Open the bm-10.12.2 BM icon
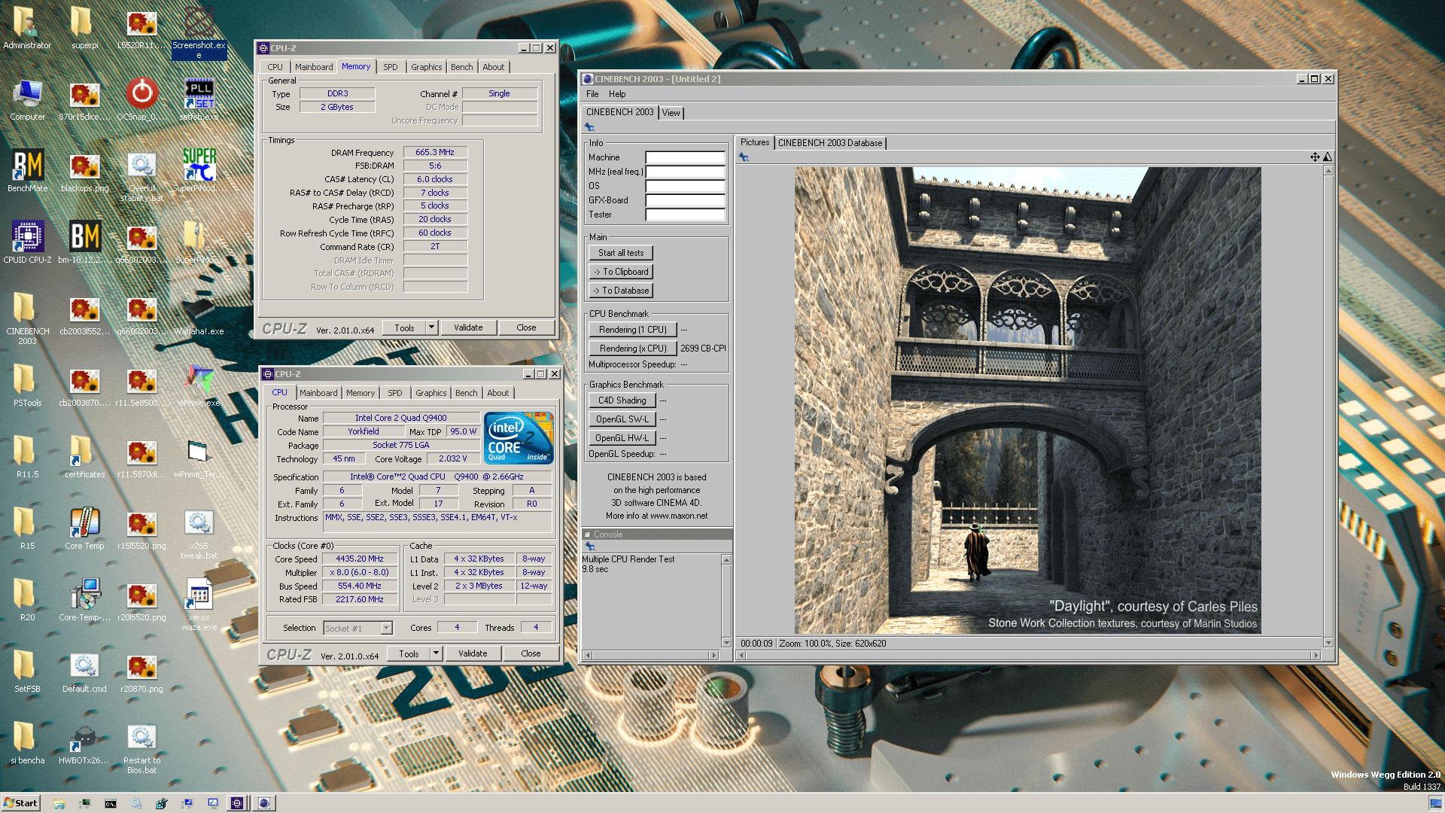Viewport: 1445px width, 813px height. click(x=84, y=242)
